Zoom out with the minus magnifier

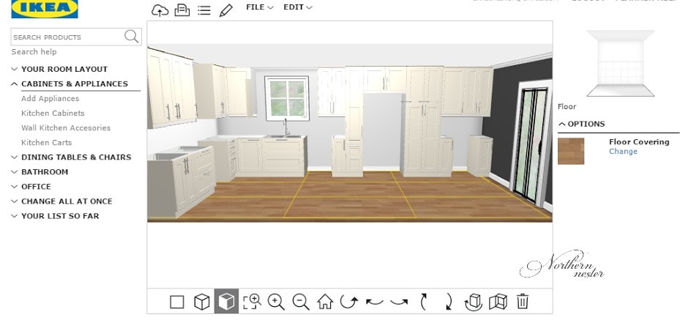301,302
